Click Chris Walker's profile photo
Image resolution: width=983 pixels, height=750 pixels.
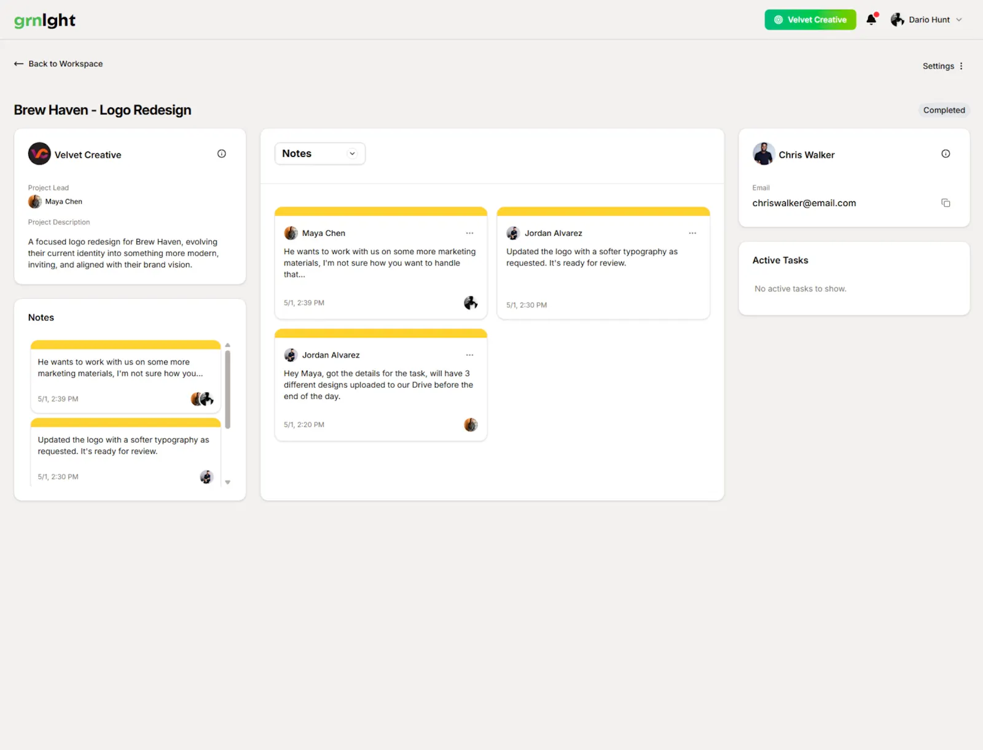[x=764, y=154]
